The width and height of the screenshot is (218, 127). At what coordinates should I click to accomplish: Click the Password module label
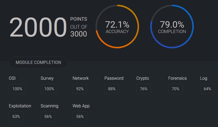pos(114,78)
